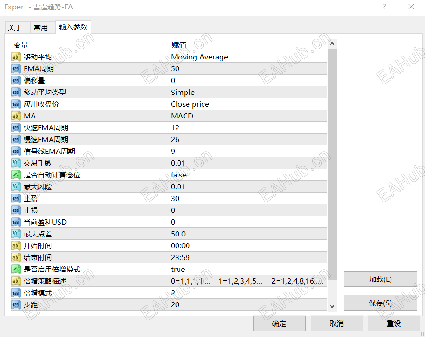Click the 信号线EMA周期 value 9
Viewport: 425px width, 337px height.
click(173, 151)
